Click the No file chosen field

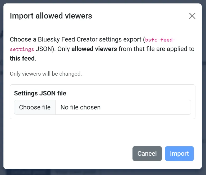123,107
